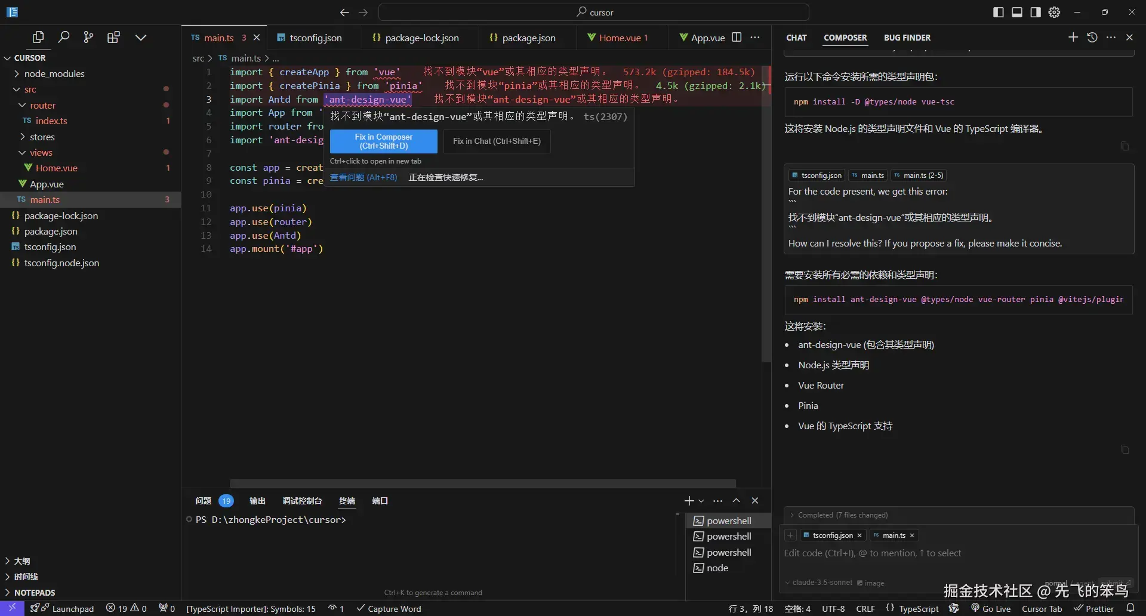Open composer panel more options ellipsis

[x=1110, y=37]
